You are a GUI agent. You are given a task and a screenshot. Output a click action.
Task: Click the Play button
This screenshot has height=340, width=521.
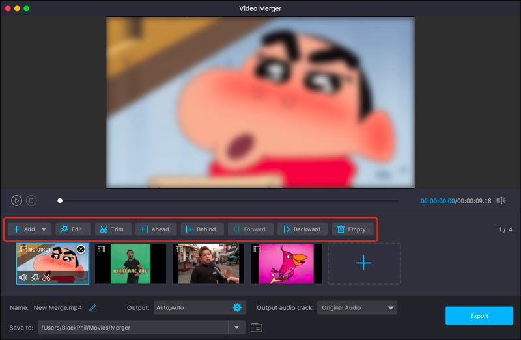tap(16, 201)
